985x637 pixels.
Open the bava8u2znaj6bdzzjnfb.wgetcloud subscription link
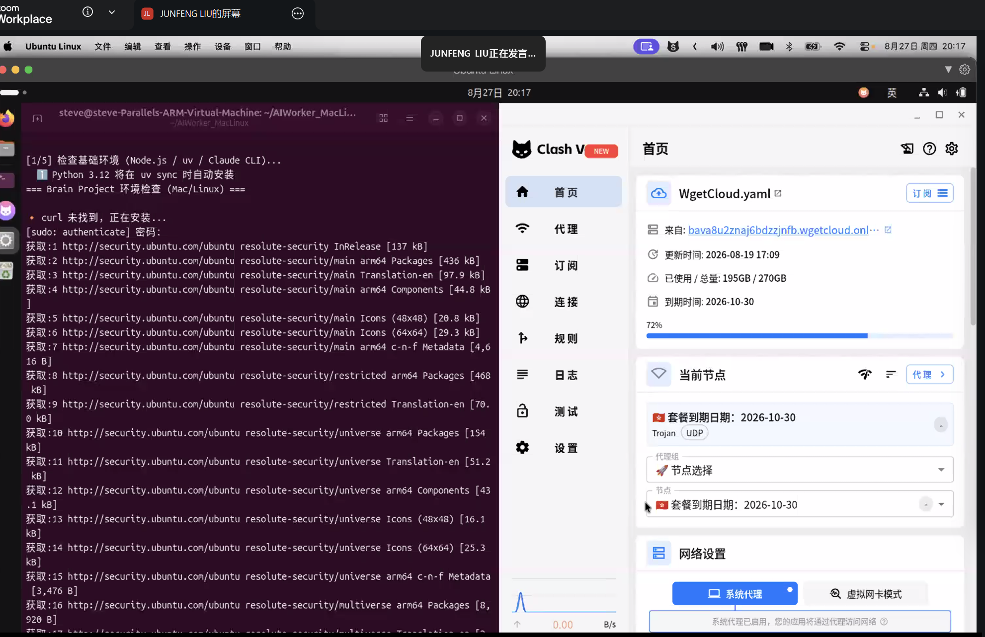(783, 230)
